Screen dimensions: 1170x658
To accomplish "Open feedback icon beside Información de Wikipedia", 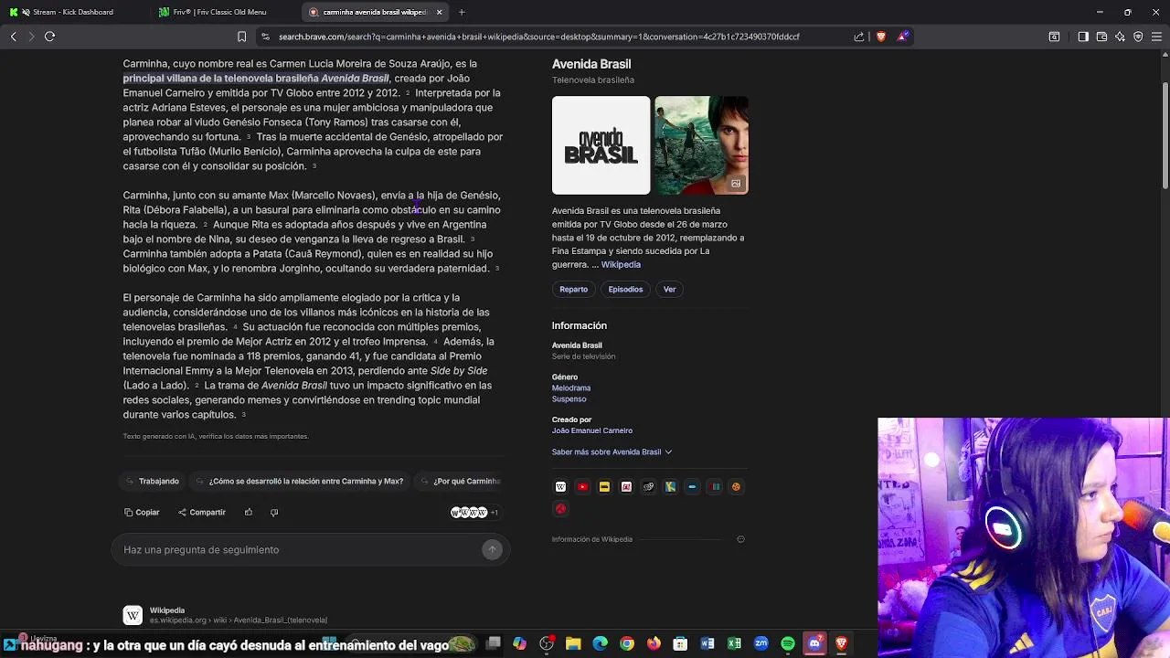I will [x=740, y=539].
